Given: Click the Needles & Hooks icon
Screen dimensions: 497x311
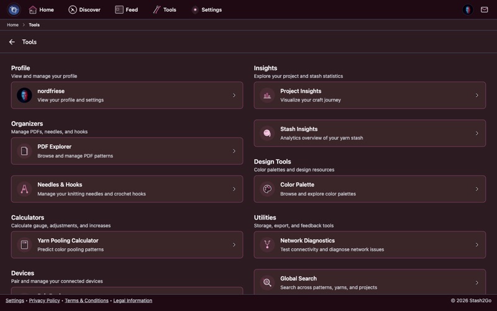Looking at the screenshot, I should point(24,189).
